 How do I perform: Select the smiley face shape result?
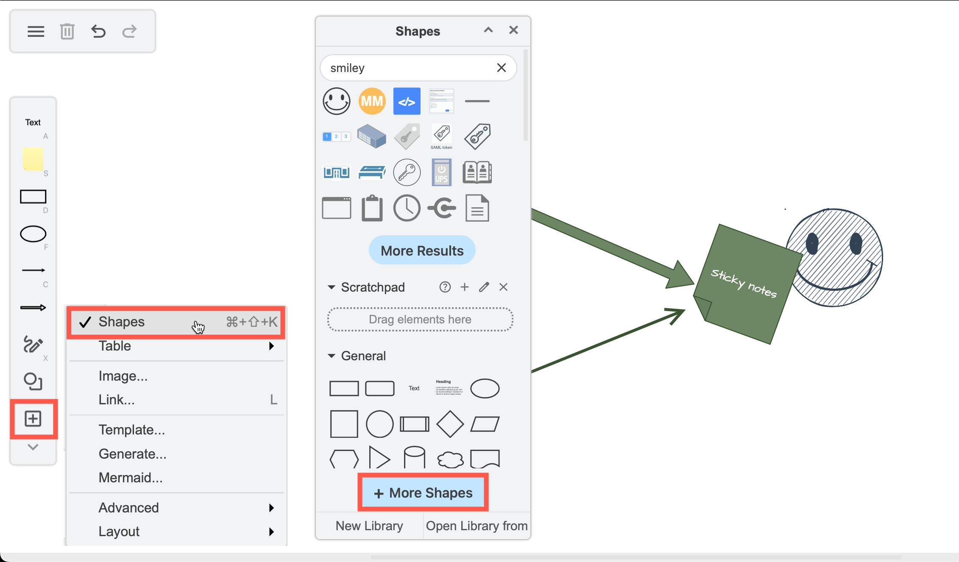[x=336, y=101]
